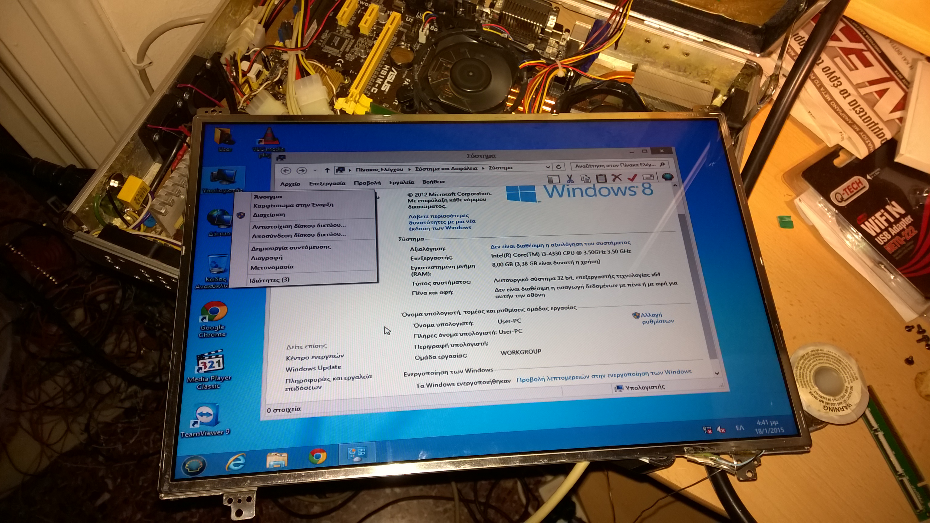Choose Άνοιγμα in the context menu
The height and width of the screenshot is (523, 930).
[268, 197]
